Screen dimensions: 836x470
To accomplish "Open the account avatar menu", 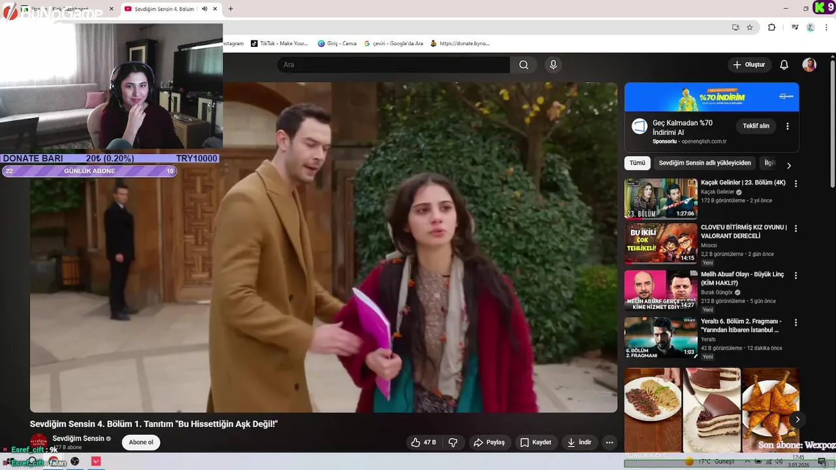I will (x=809, y=65).
